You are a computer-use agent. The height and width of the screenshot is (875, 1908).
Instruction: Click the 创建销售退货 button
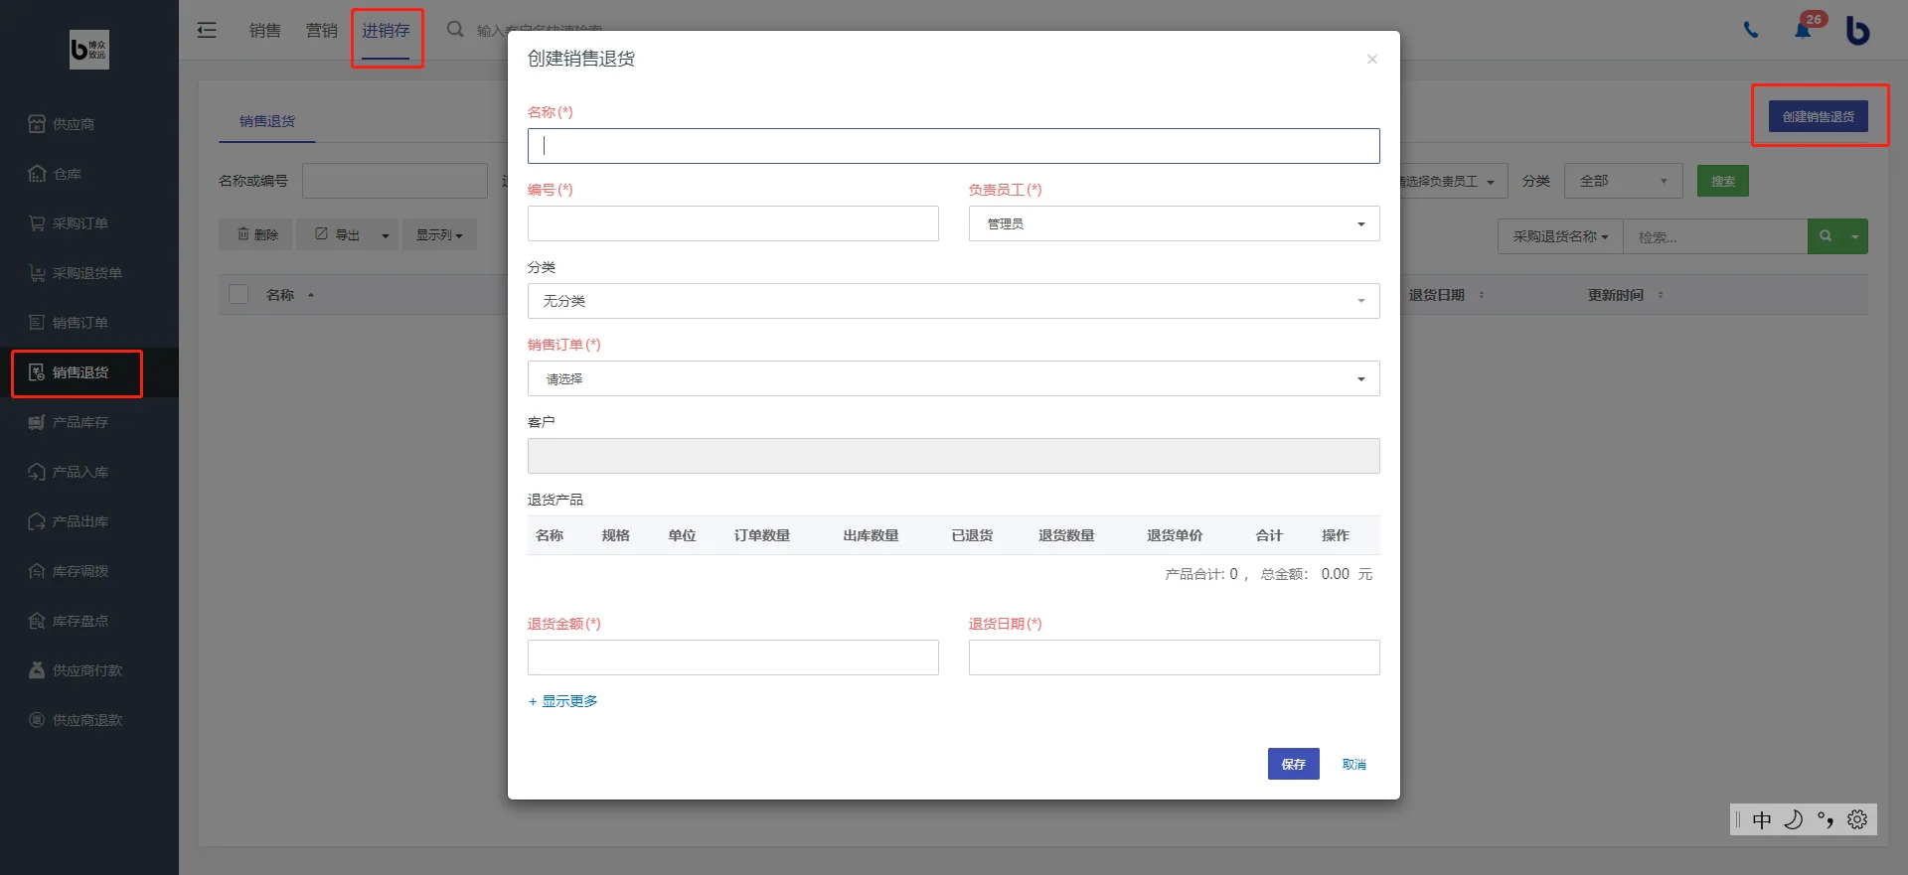pyautogui.click(x=1818, y=116)
